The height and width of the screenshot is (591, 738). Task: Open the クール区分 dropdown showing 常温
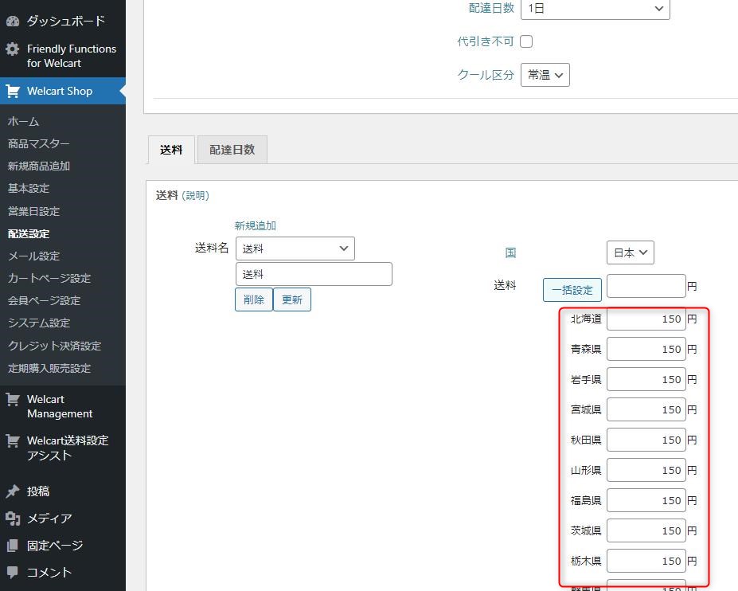[545, 75]
